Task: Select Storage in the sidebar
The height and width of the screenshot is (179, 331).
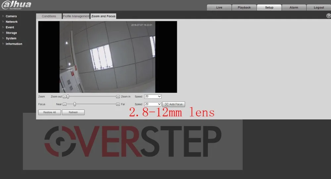Action: (11, 33)
